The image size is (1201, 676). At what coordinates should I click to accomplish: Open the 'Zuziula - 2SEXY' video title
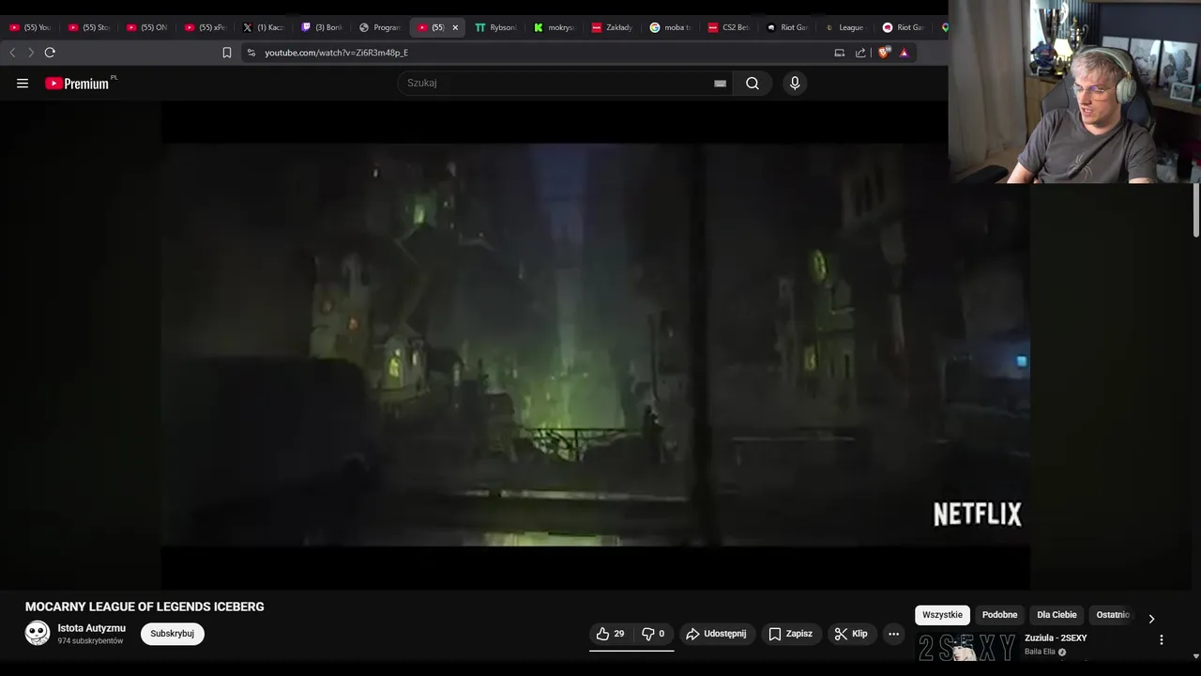[x=1056, y=638]
